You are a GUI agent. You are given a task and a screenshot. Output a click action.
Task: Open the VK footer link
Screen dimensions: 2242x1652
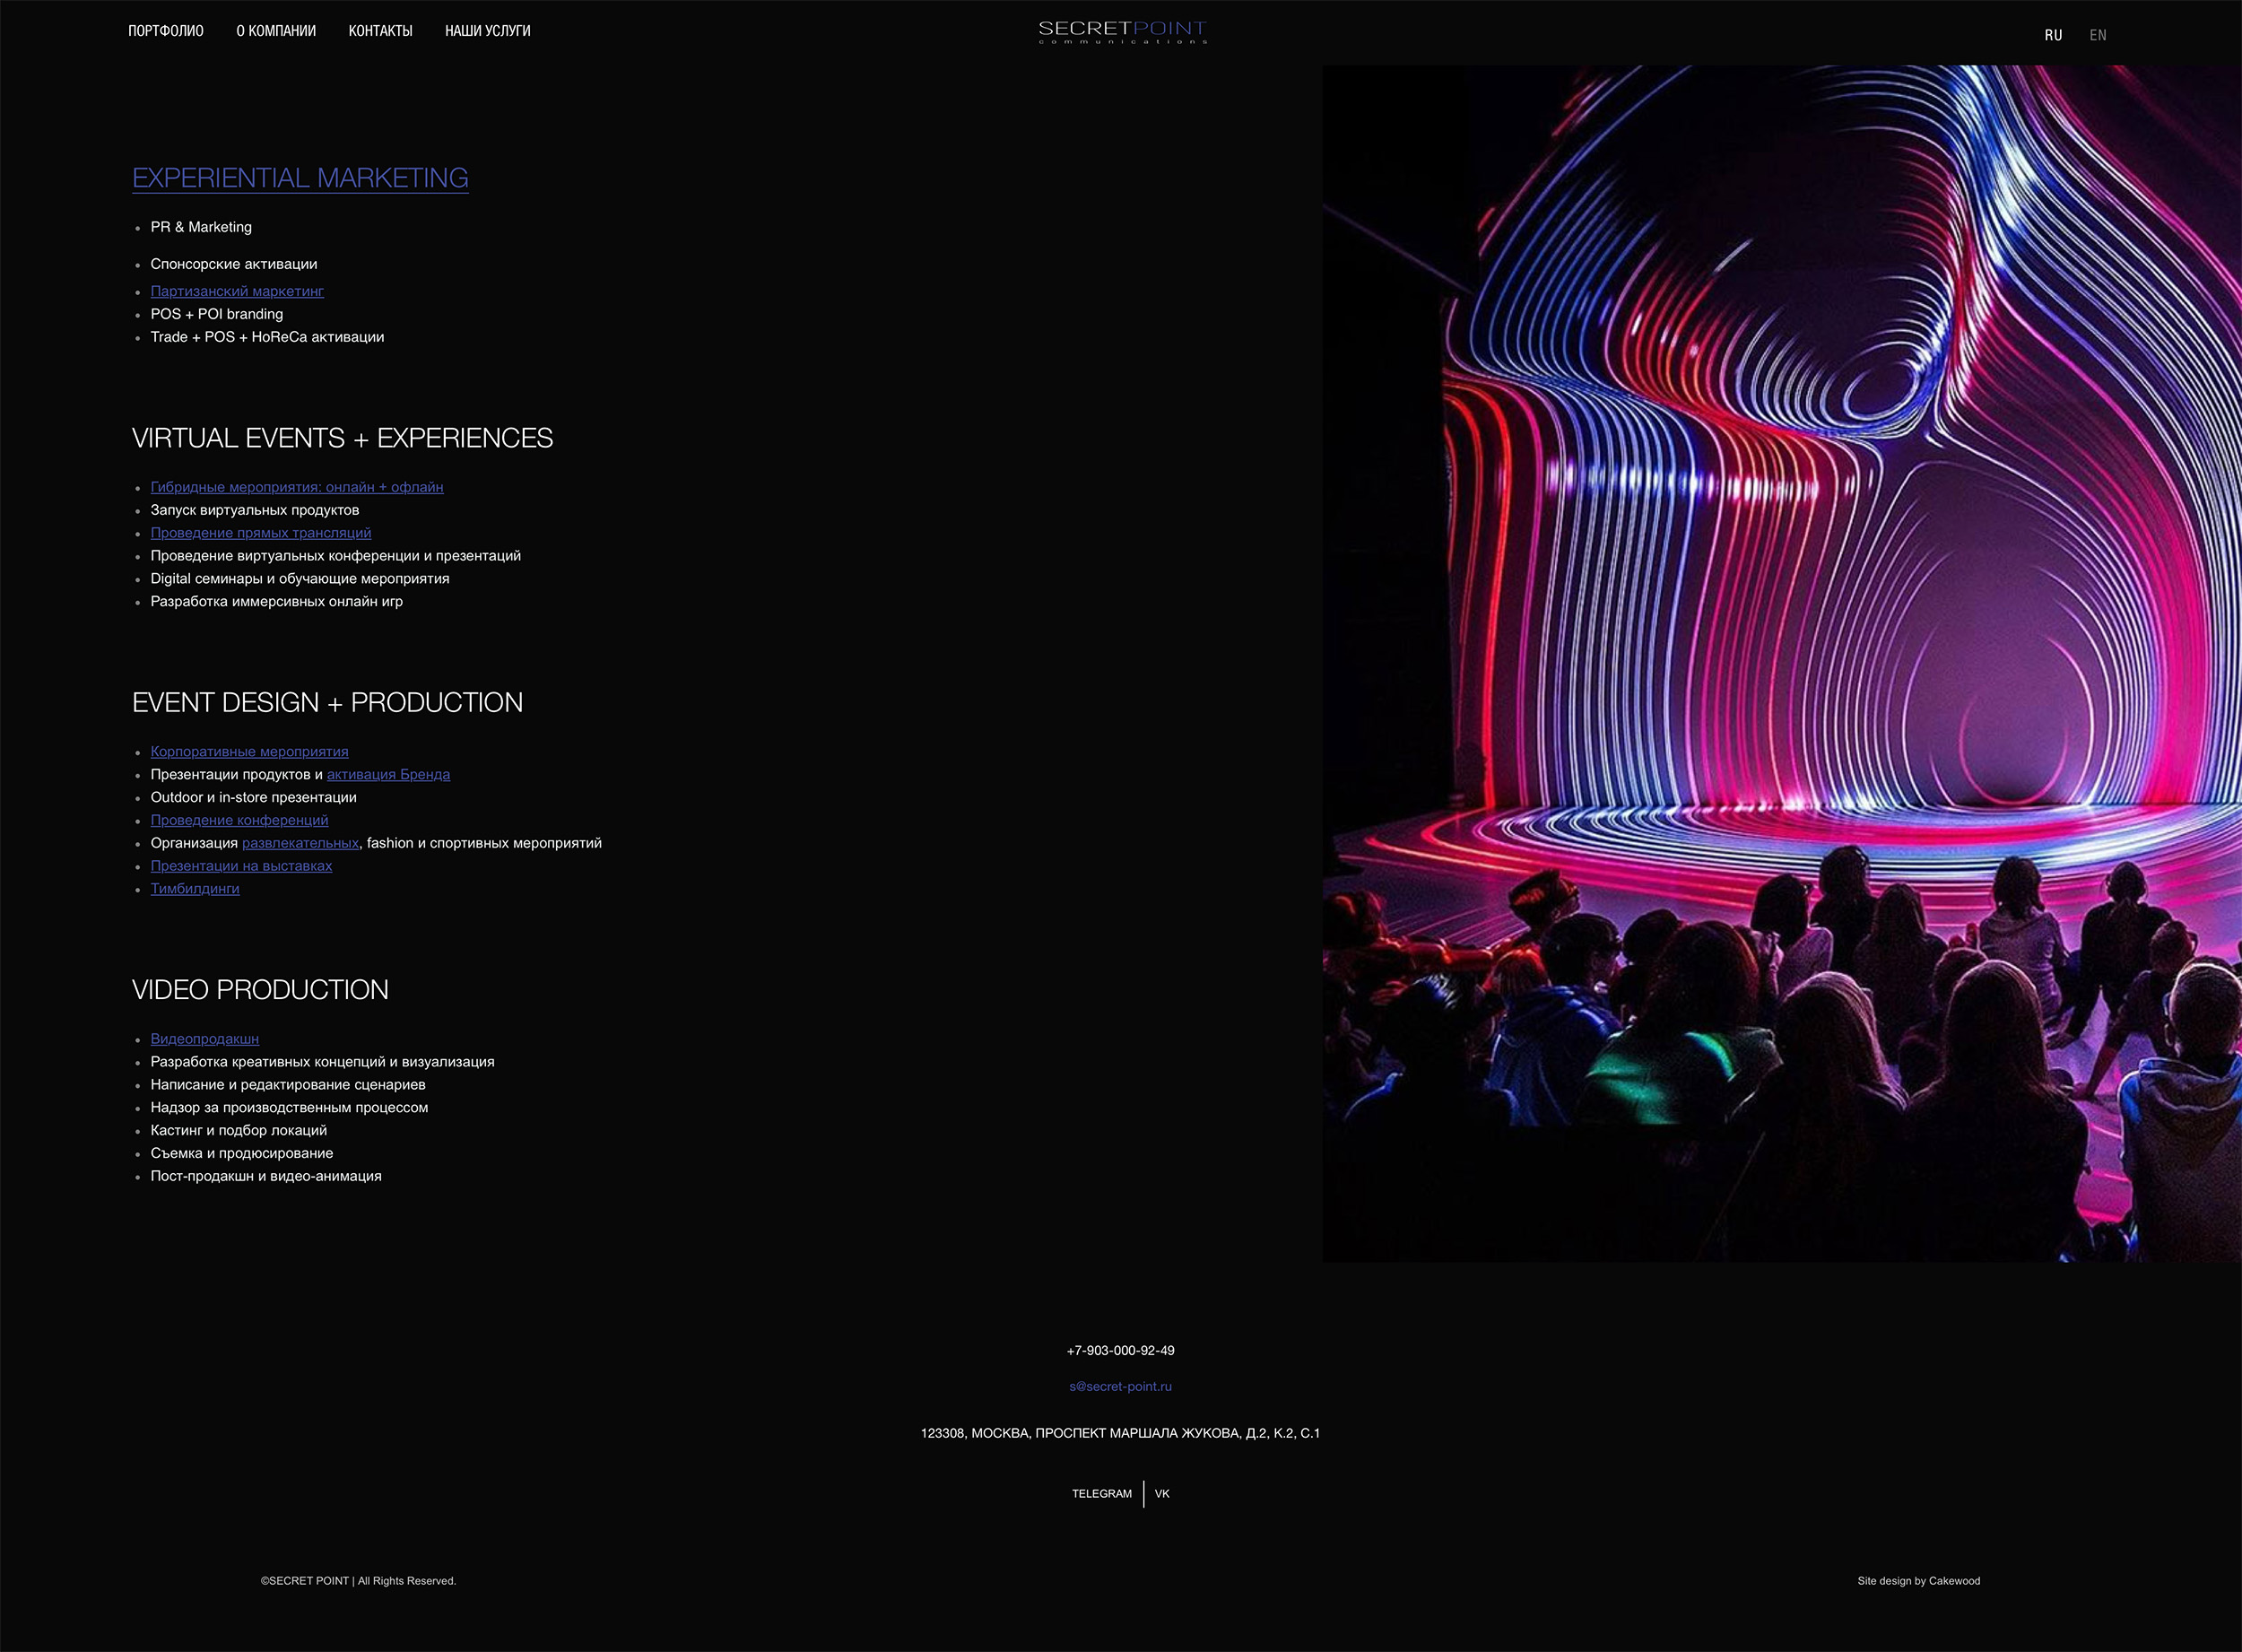coord(1162,1493)
